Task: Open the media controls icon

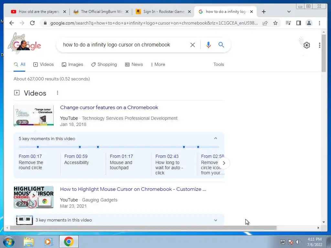Action: pos(288,23)
